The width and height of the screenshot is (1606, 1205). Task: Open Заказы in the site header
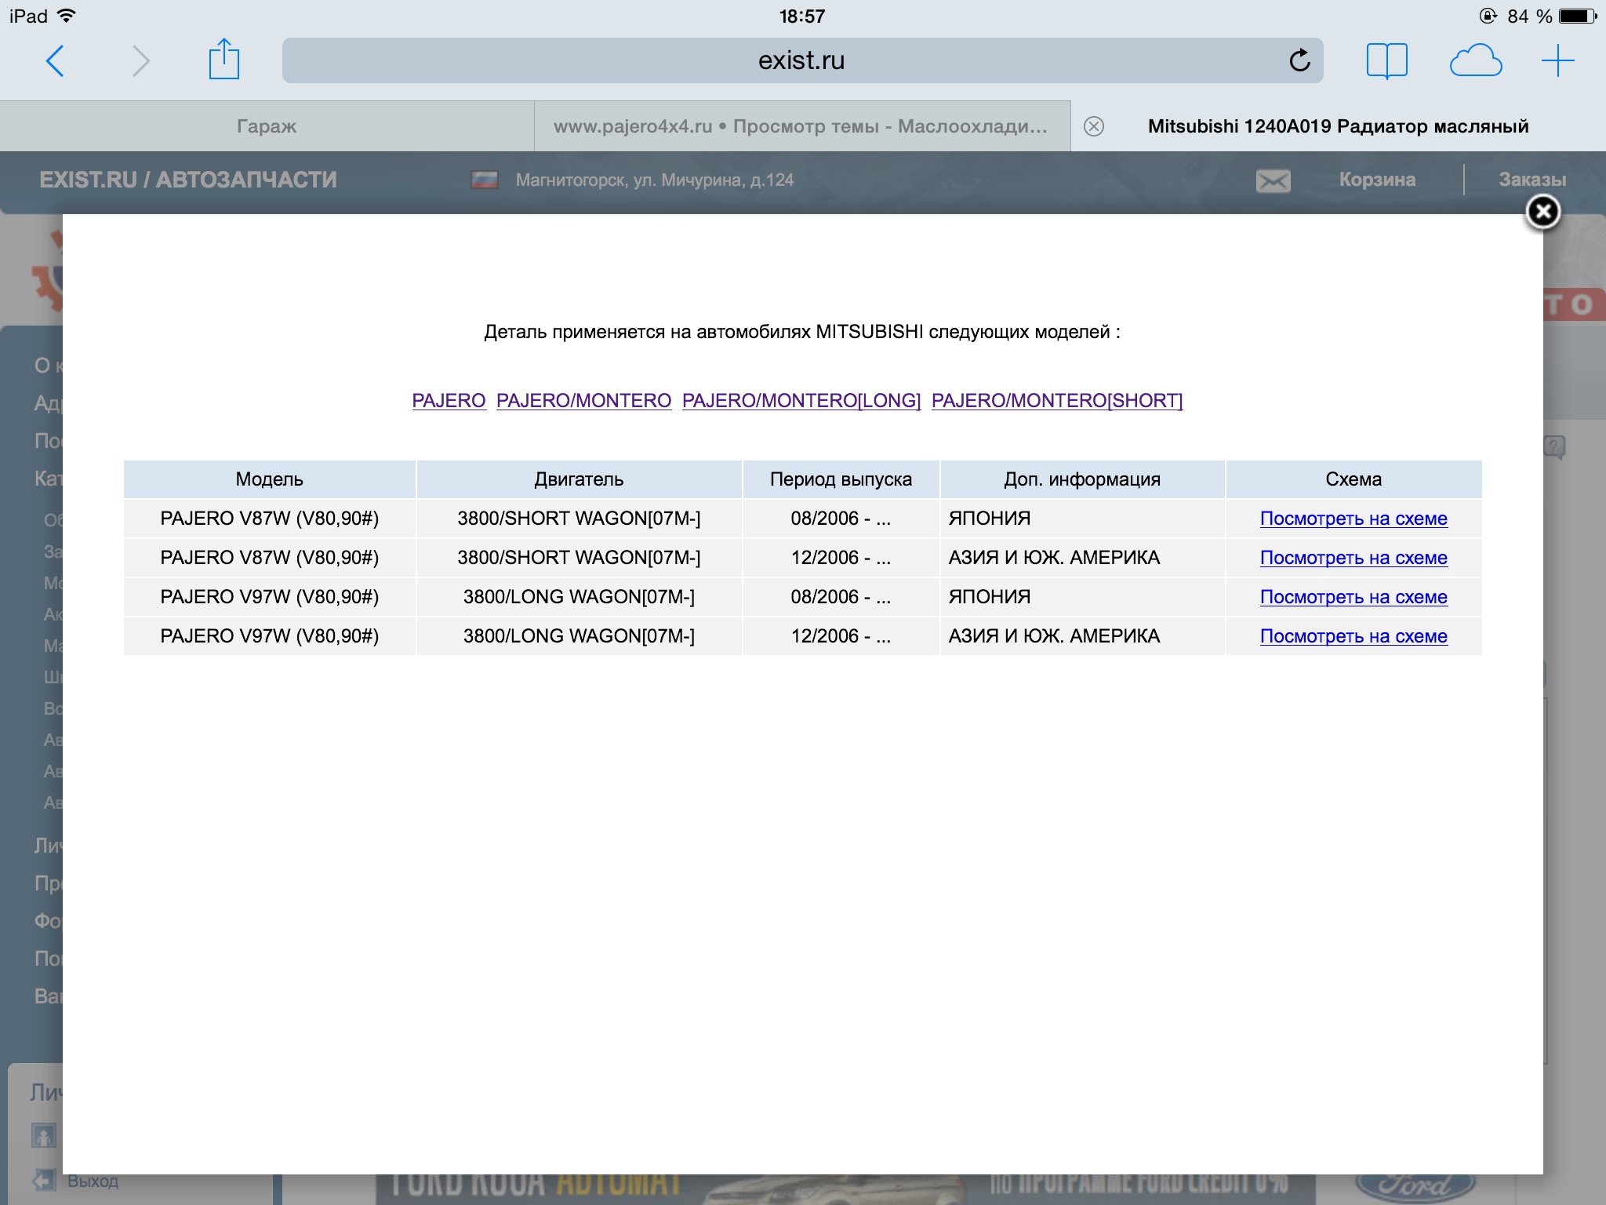pos(1532,180)
